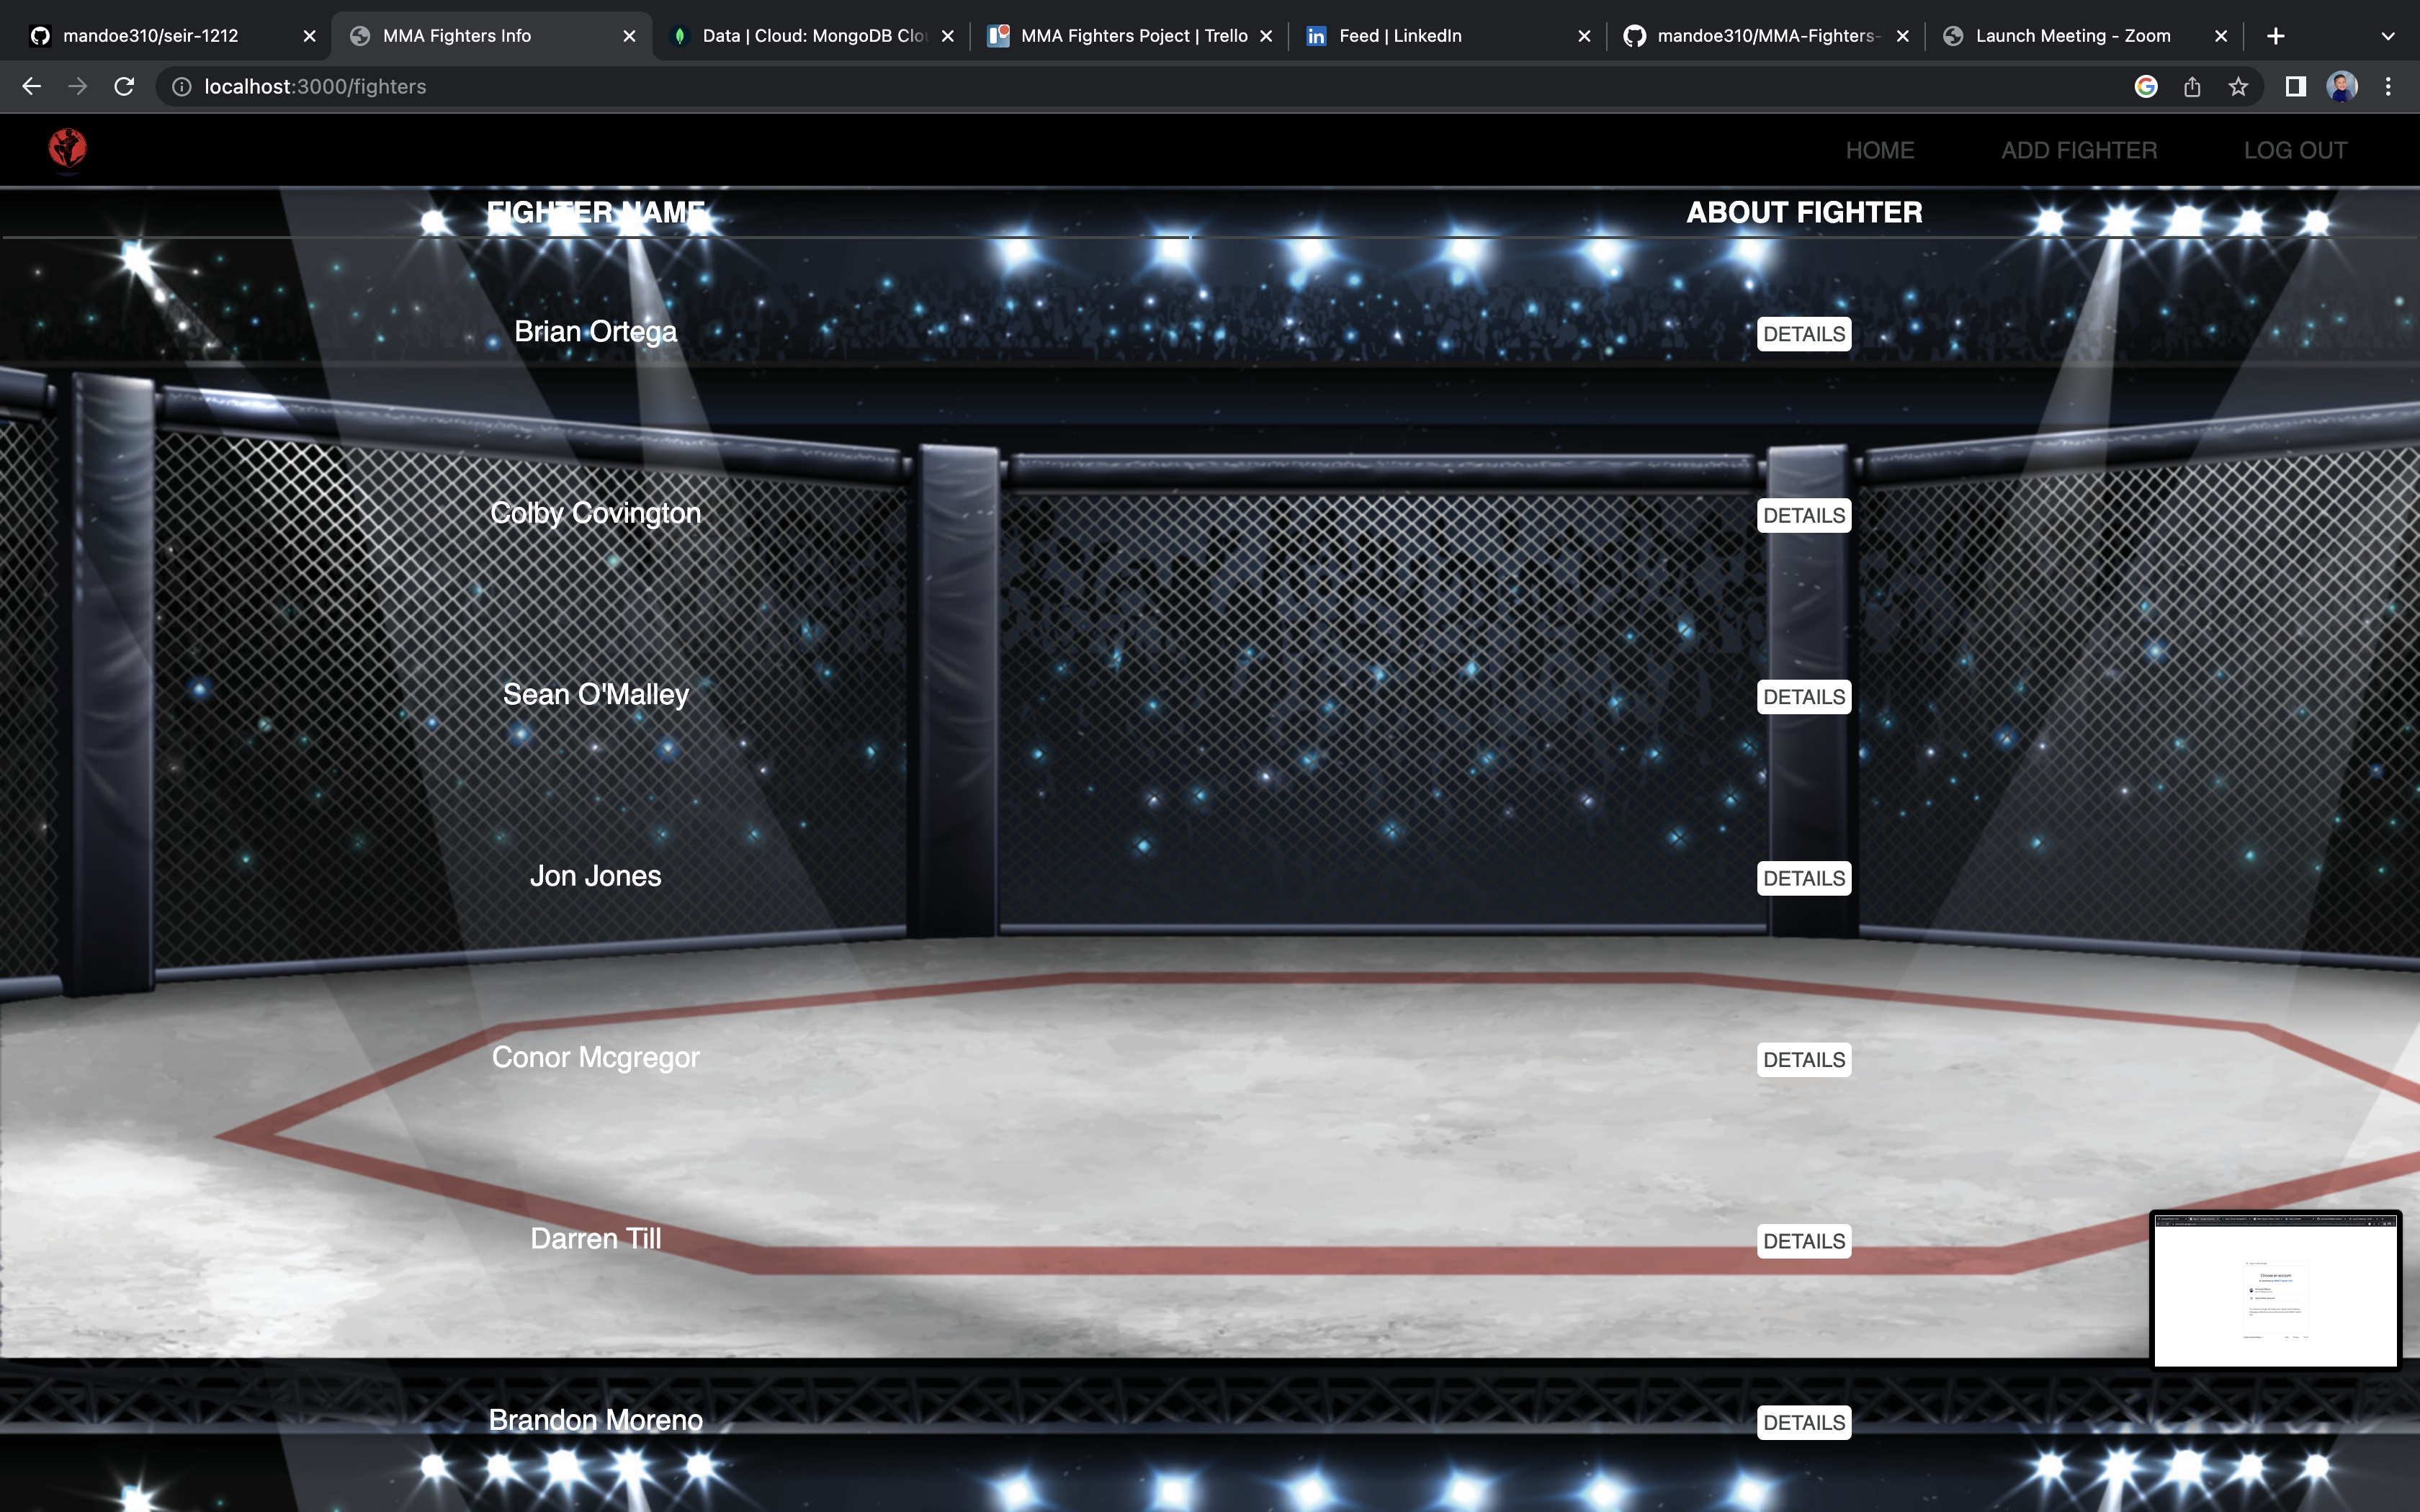This screenshot has width=2420, height=1512.
Task: Click the share page icon
Action: 2192,87
